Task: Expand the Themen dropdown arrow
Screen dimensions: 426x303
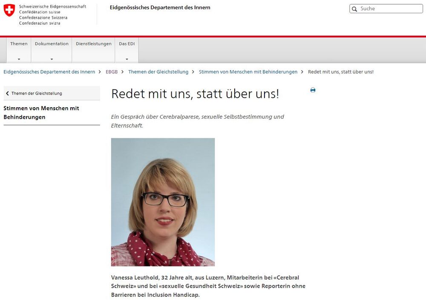Action: click(19, 59)
